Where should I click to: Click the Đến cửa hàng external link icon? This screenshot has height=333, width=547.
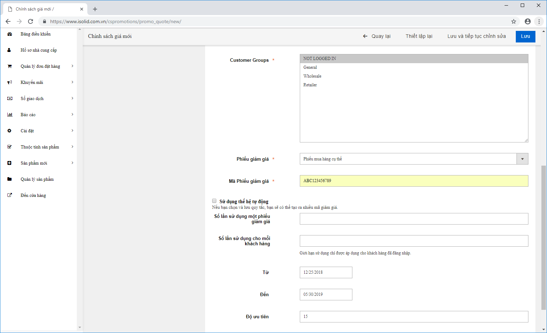tap(9, 195)
